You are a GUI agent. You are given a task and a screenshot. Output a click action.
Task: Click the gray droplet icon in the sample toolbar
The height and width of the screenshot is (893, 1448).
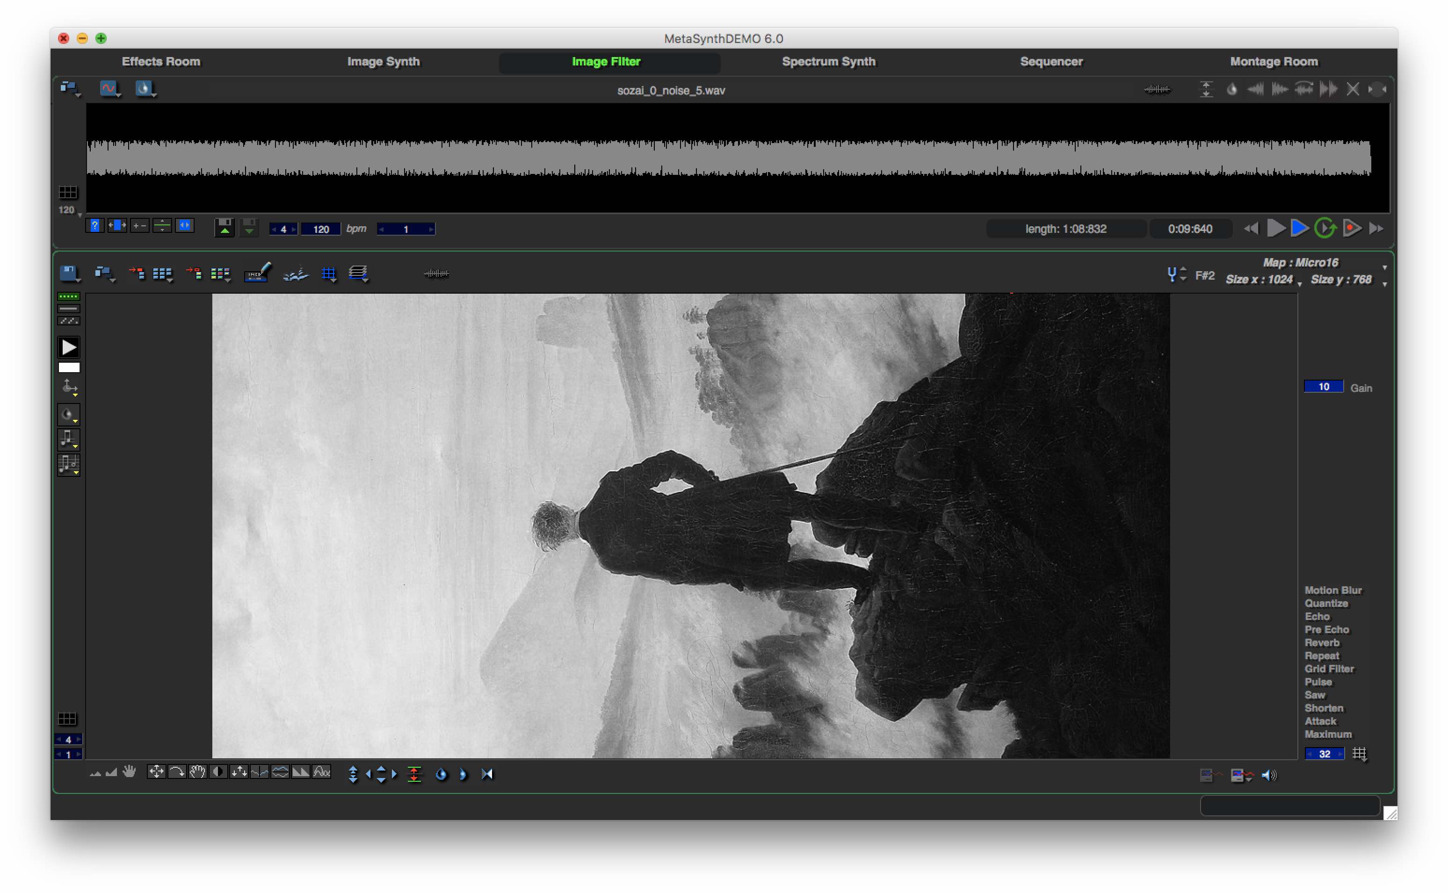tap(1232, 89)
